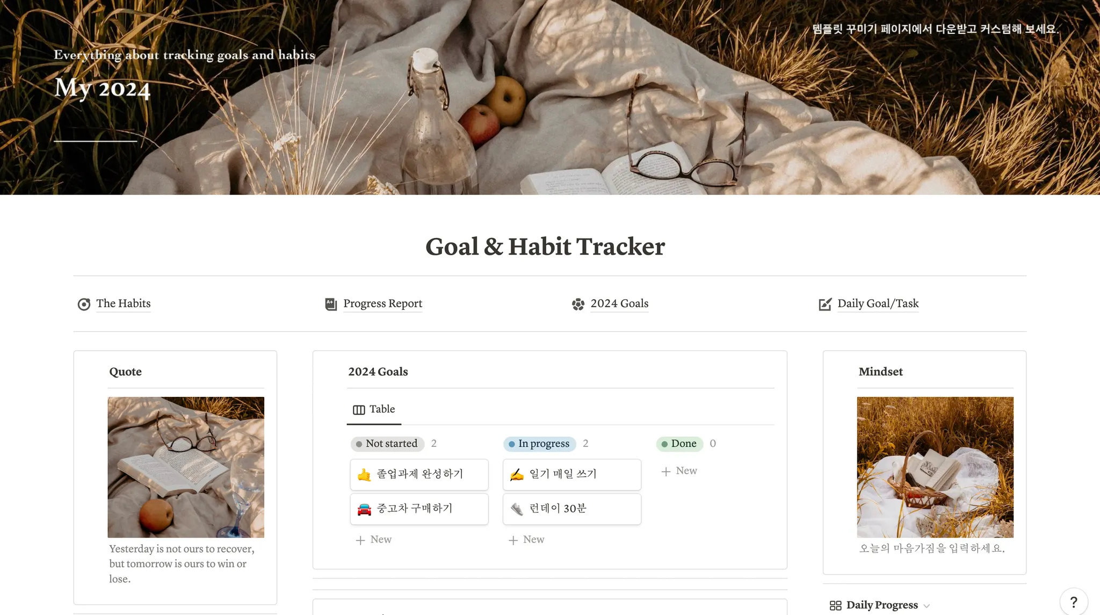Screen dimensions: 1100x615
Task: Click The Habits target icon
Action: pos(84,304)
